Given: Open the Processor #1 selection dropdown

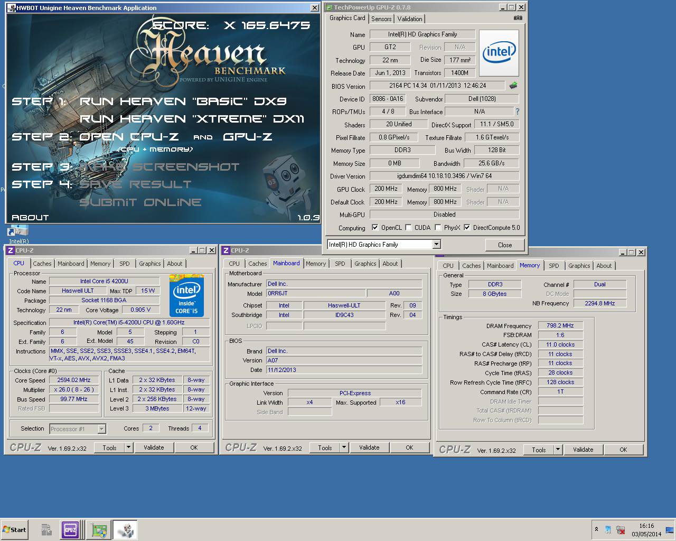Looking at the screenshot, I should click(101, 429).
